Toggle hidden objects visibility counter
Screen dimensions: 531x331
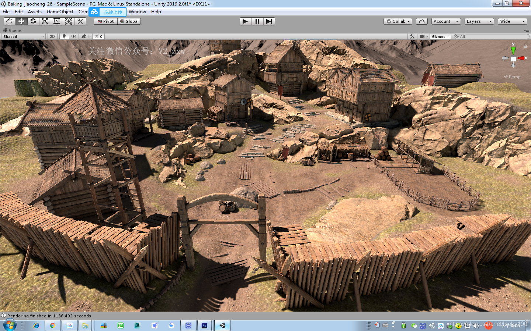[98, 36]
